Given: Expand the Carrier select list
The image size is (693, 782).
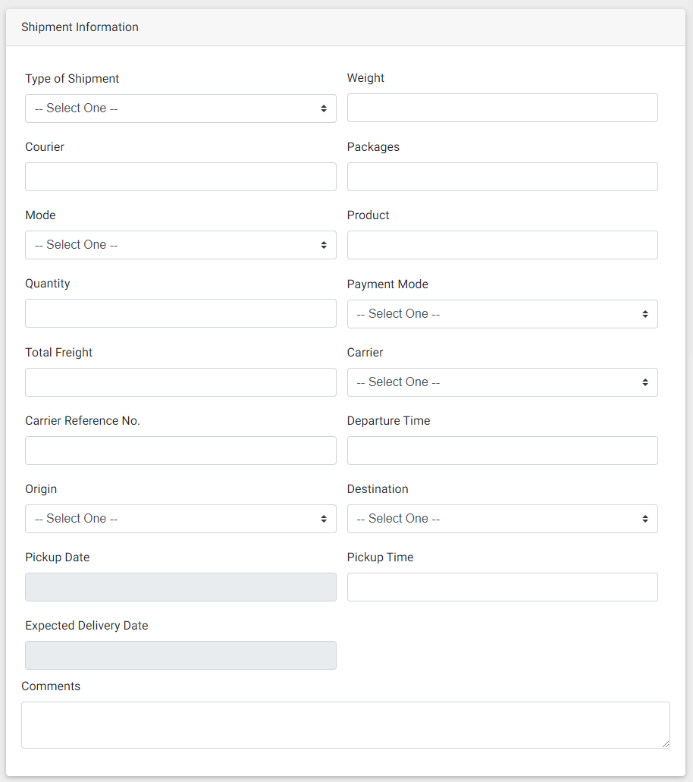Looking at the screenshot, I should (502, 382).
